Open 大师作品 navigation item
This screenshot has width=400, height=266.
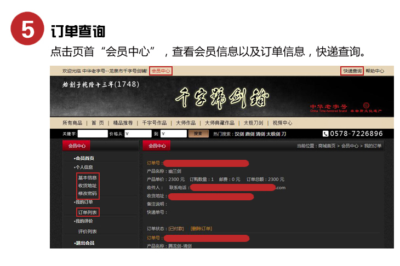[186, 123]
